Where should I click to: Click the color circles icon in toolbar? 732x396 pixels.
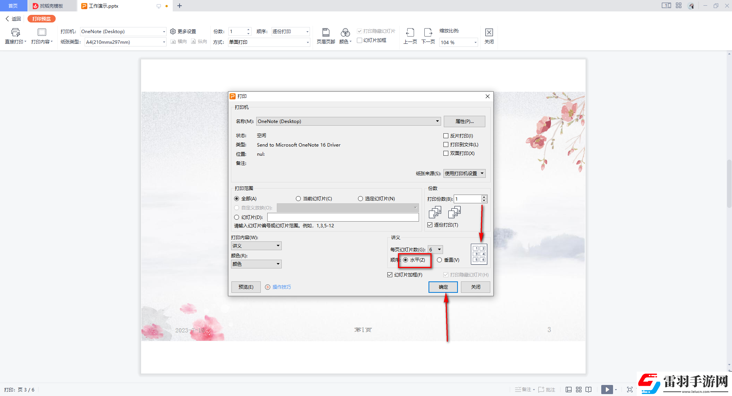(345, 32)
